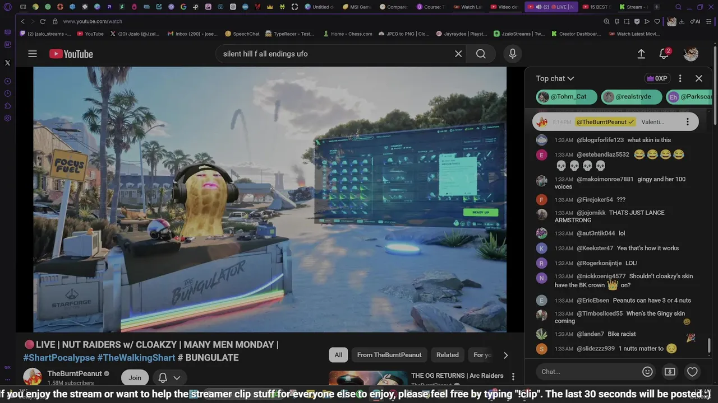718x403 pixels.
Task: Open the chat emoji picker
Action: pos(647,372)
